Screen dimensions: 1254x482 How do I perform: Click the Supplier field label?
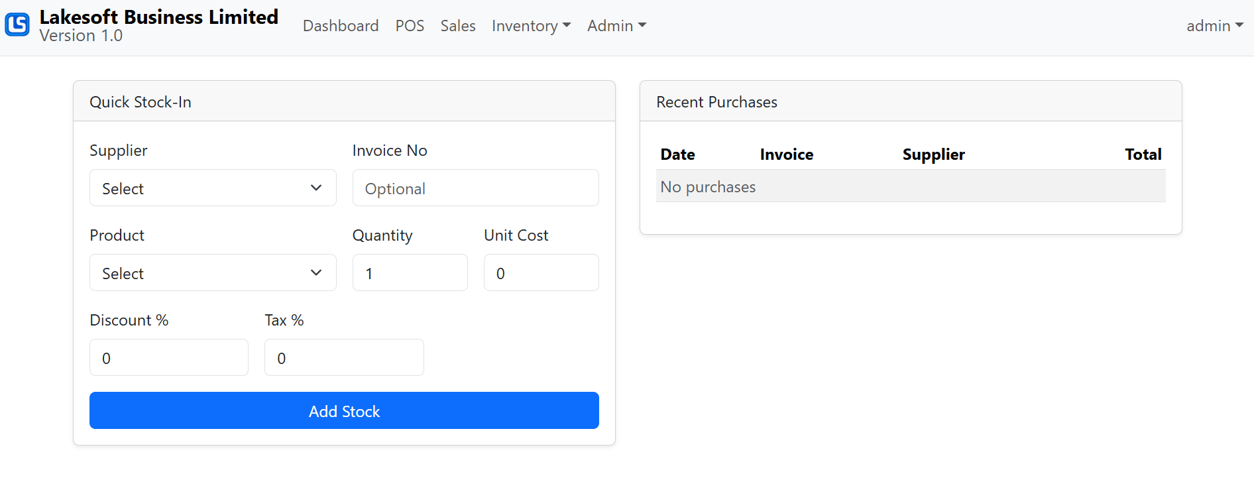coord(119,151)
